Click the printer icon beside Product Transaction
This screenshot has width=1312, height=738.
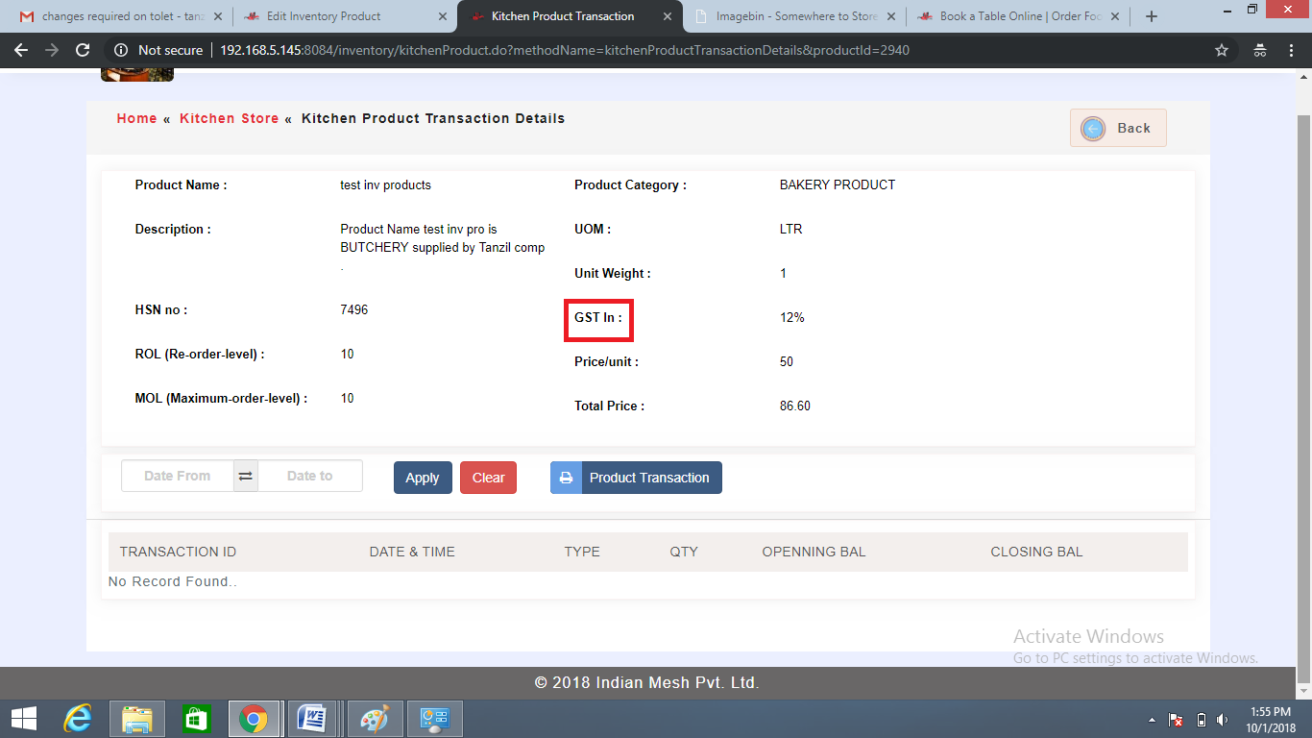566,478
